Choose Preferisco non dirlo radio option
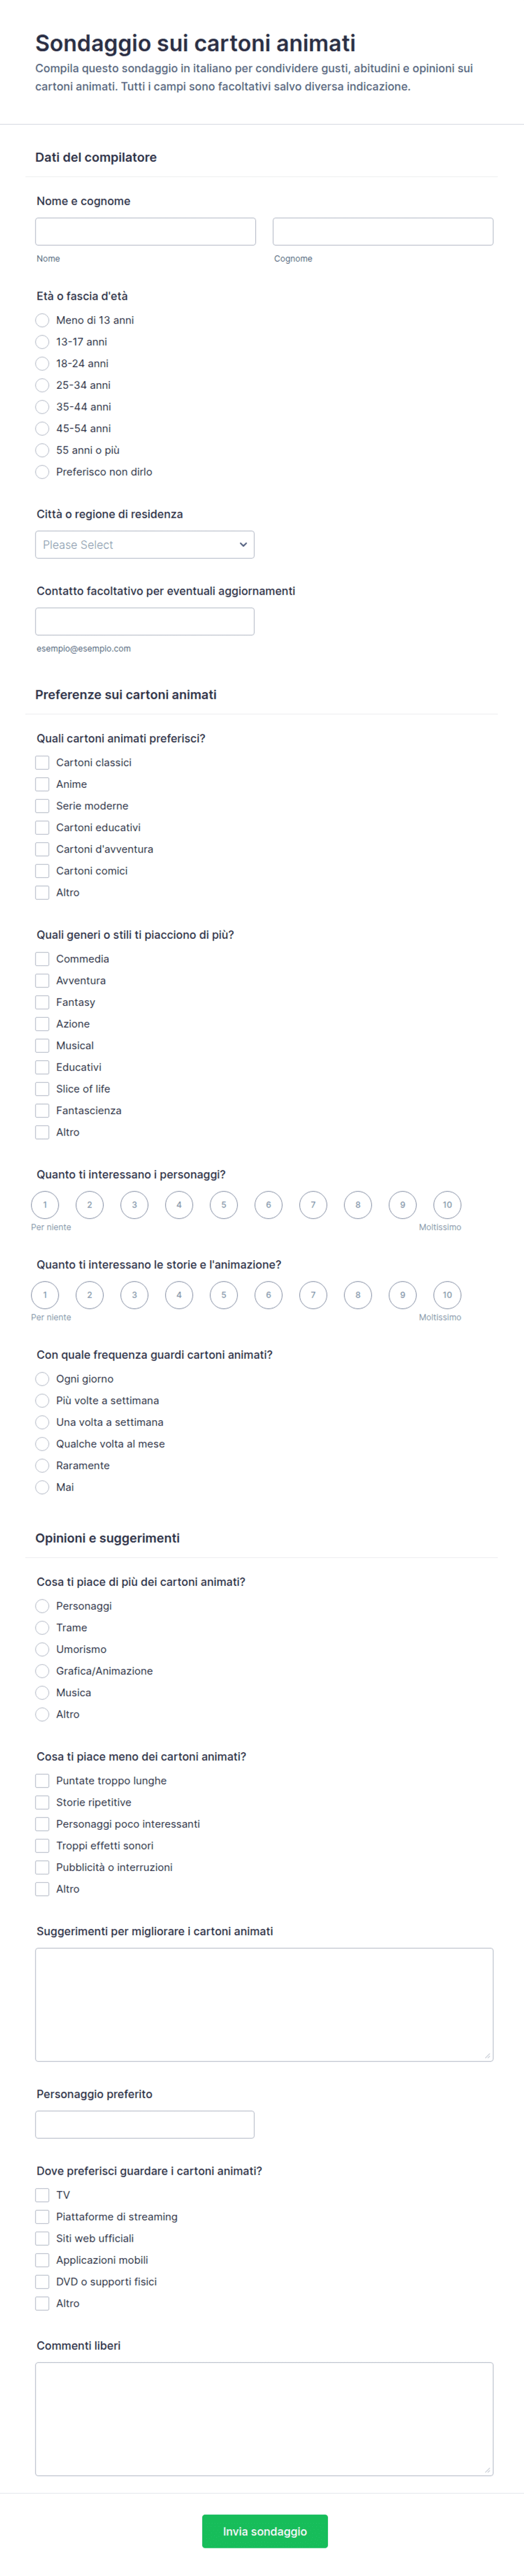This screenshot has width=524, height=2576. point(42,472)
